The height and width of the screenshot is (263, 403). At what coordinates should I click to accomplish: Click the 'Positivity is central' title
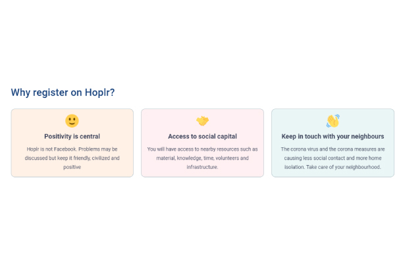(72, 136)
